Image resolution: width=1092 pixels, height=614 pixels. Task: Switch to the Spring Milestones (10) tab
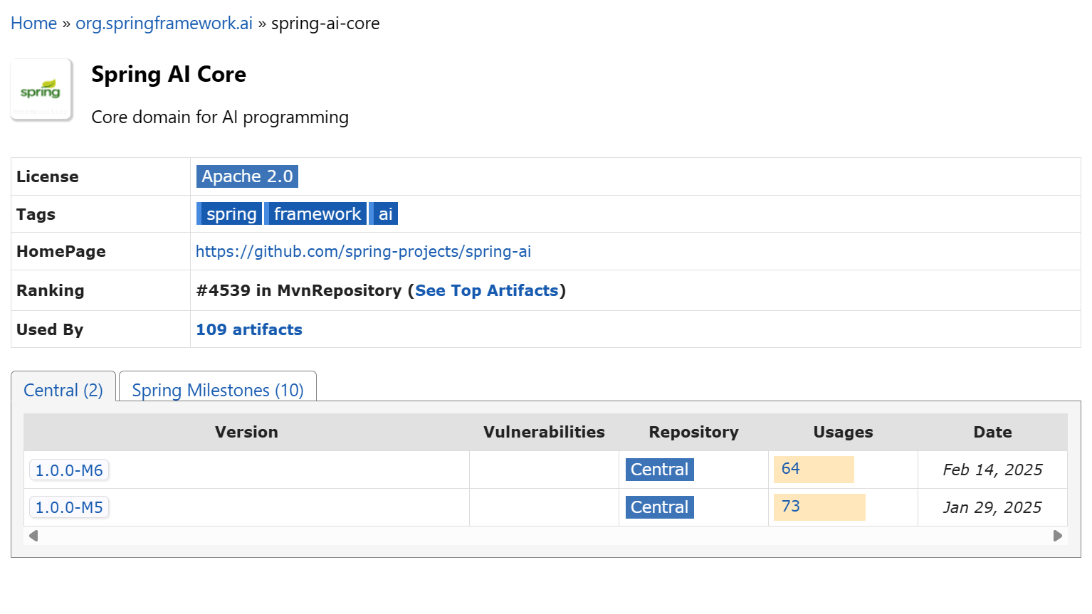coord(218,390)
